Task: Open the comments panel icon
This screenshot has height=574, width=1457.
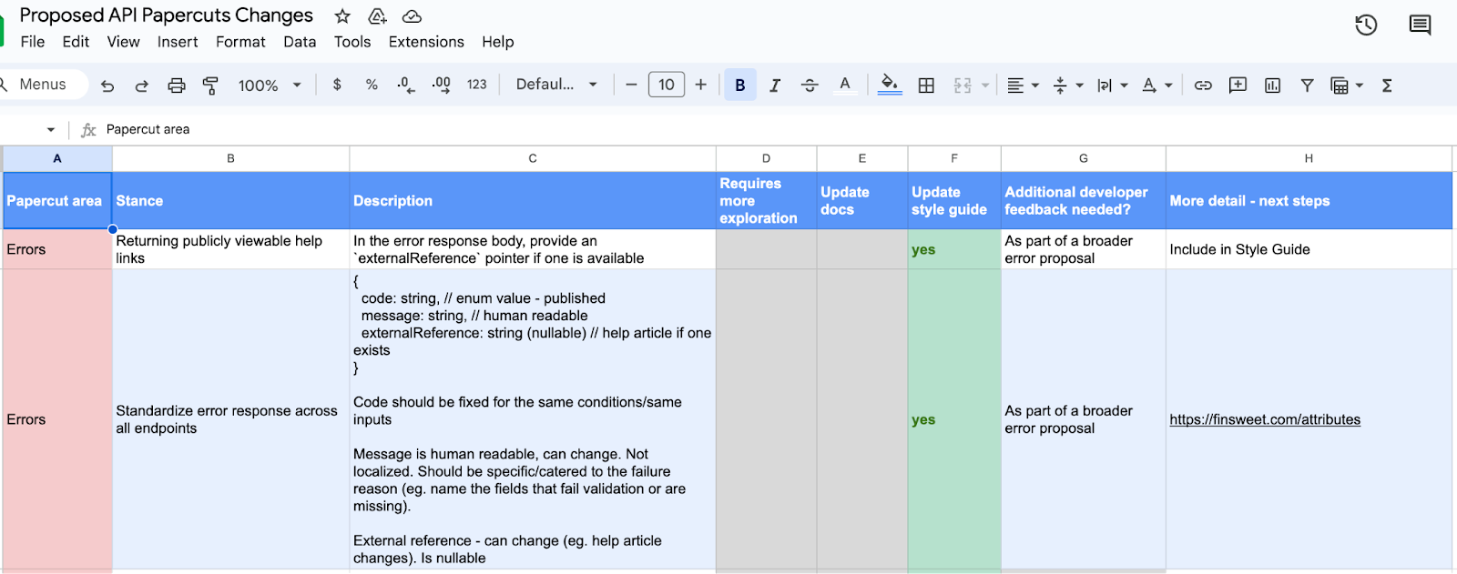Action: coord(1420,25)
